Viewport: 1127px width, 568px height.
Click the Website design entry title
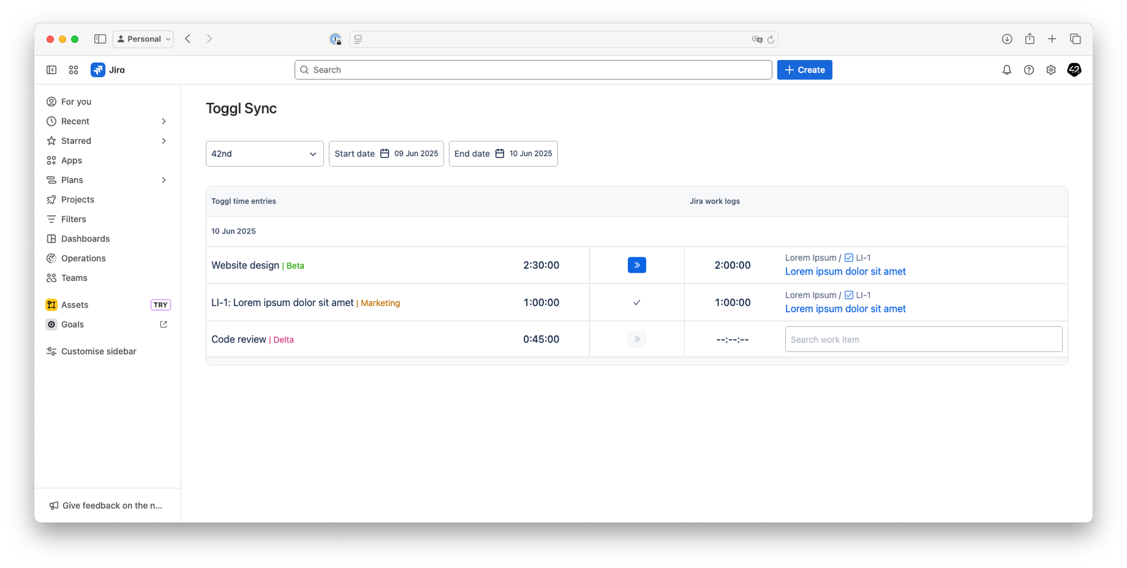click(x=245, y=265)
